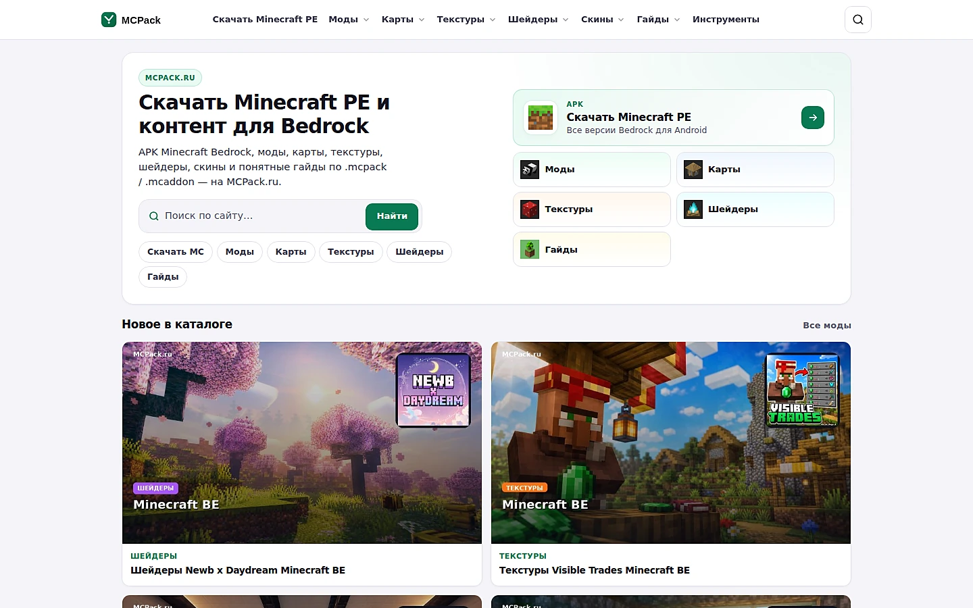
Task: Click the green Найти button
Action: 392,216
